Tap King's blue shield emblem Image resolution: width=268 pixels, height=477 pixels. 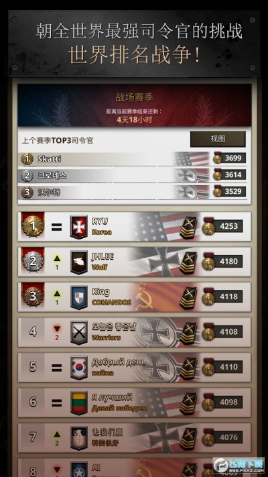click(x=79, y=297)
